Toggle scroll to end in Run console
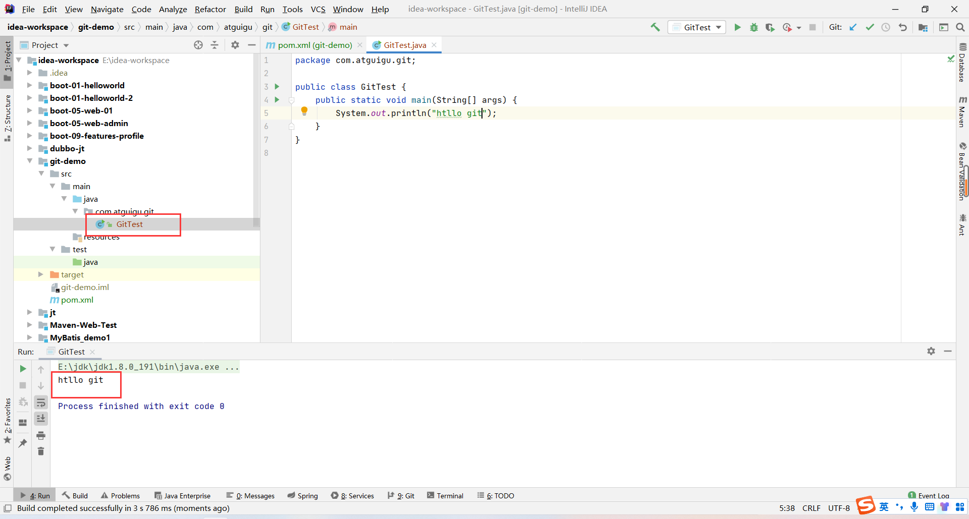The width and height of the screenshot is (969, 519). click(41, 419)
